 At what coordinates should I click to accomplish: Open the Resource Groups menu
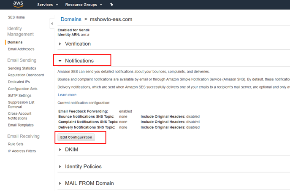pos(84,5)
